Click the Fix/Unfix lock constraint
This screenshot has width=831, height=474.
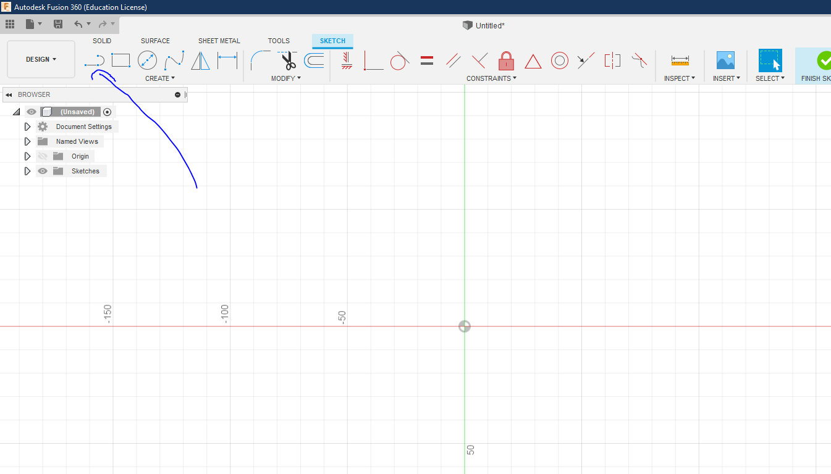pyautogui.click(x=506, y=60)
